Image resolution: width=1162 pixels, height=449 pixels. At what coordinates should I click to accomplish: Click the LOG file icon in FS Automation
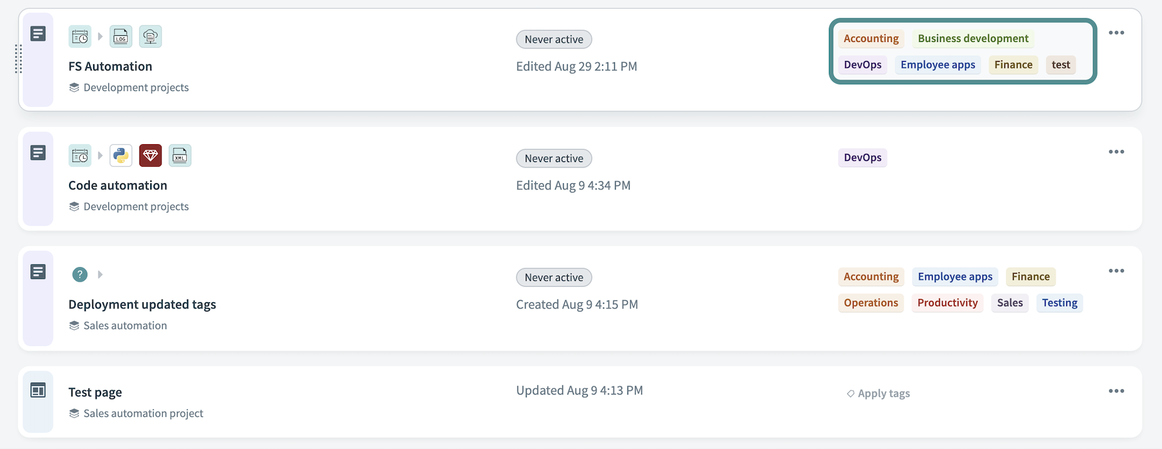(121, 37)
